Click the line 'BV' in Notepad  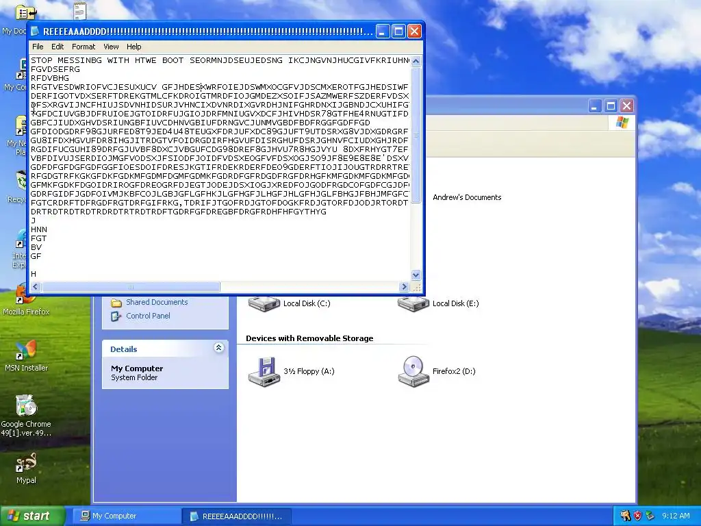[36, 247]
